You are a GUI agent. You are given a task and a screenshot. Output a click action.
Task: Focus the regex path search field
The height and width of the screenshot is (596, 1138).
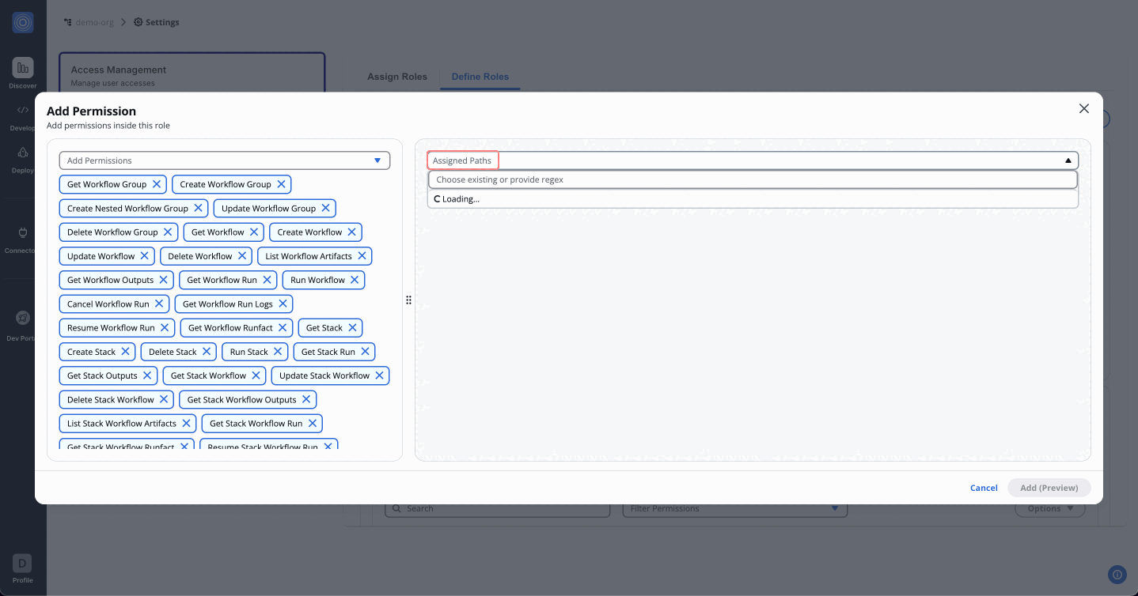click(x=752, y=180)
